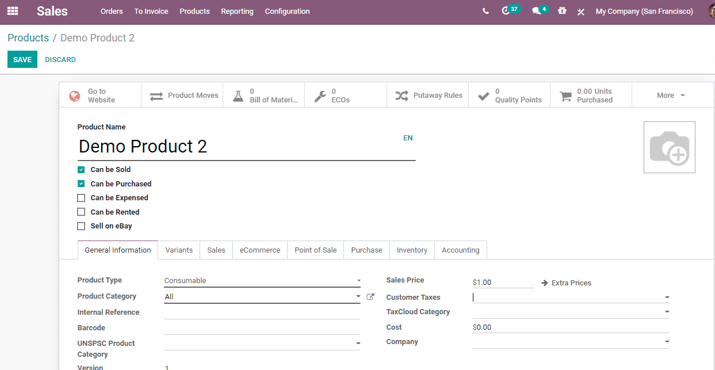Open the Configuration menu

(x=288, y=12)
